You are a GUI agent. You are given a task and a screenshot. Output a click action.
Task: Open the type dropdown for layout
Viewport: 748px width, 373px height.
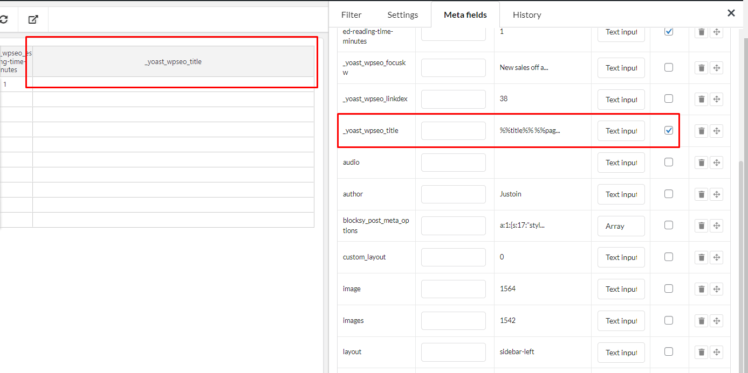click(x=621, y=352)
